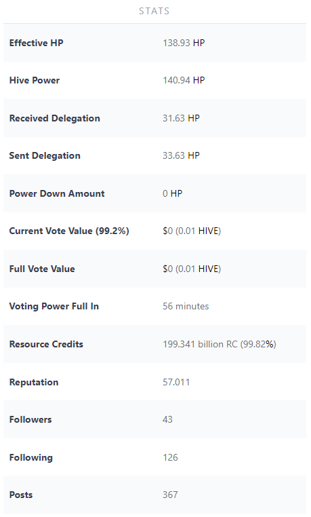Viewport: 311px width, 517px height.
Task: Open the Posts count 367
Action: coord(170,495)
